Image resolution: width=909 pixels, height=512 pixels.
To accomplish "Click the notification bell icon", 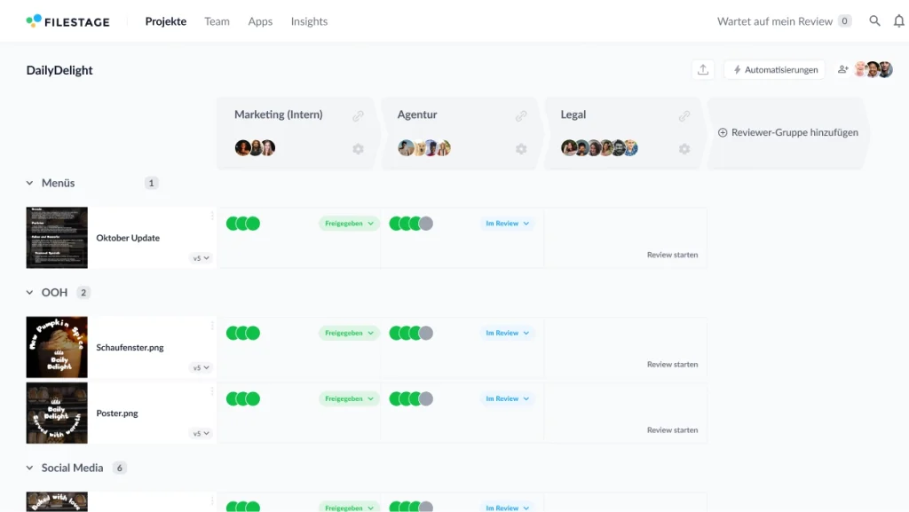I will pyautogui.click(x=899, y=20).
